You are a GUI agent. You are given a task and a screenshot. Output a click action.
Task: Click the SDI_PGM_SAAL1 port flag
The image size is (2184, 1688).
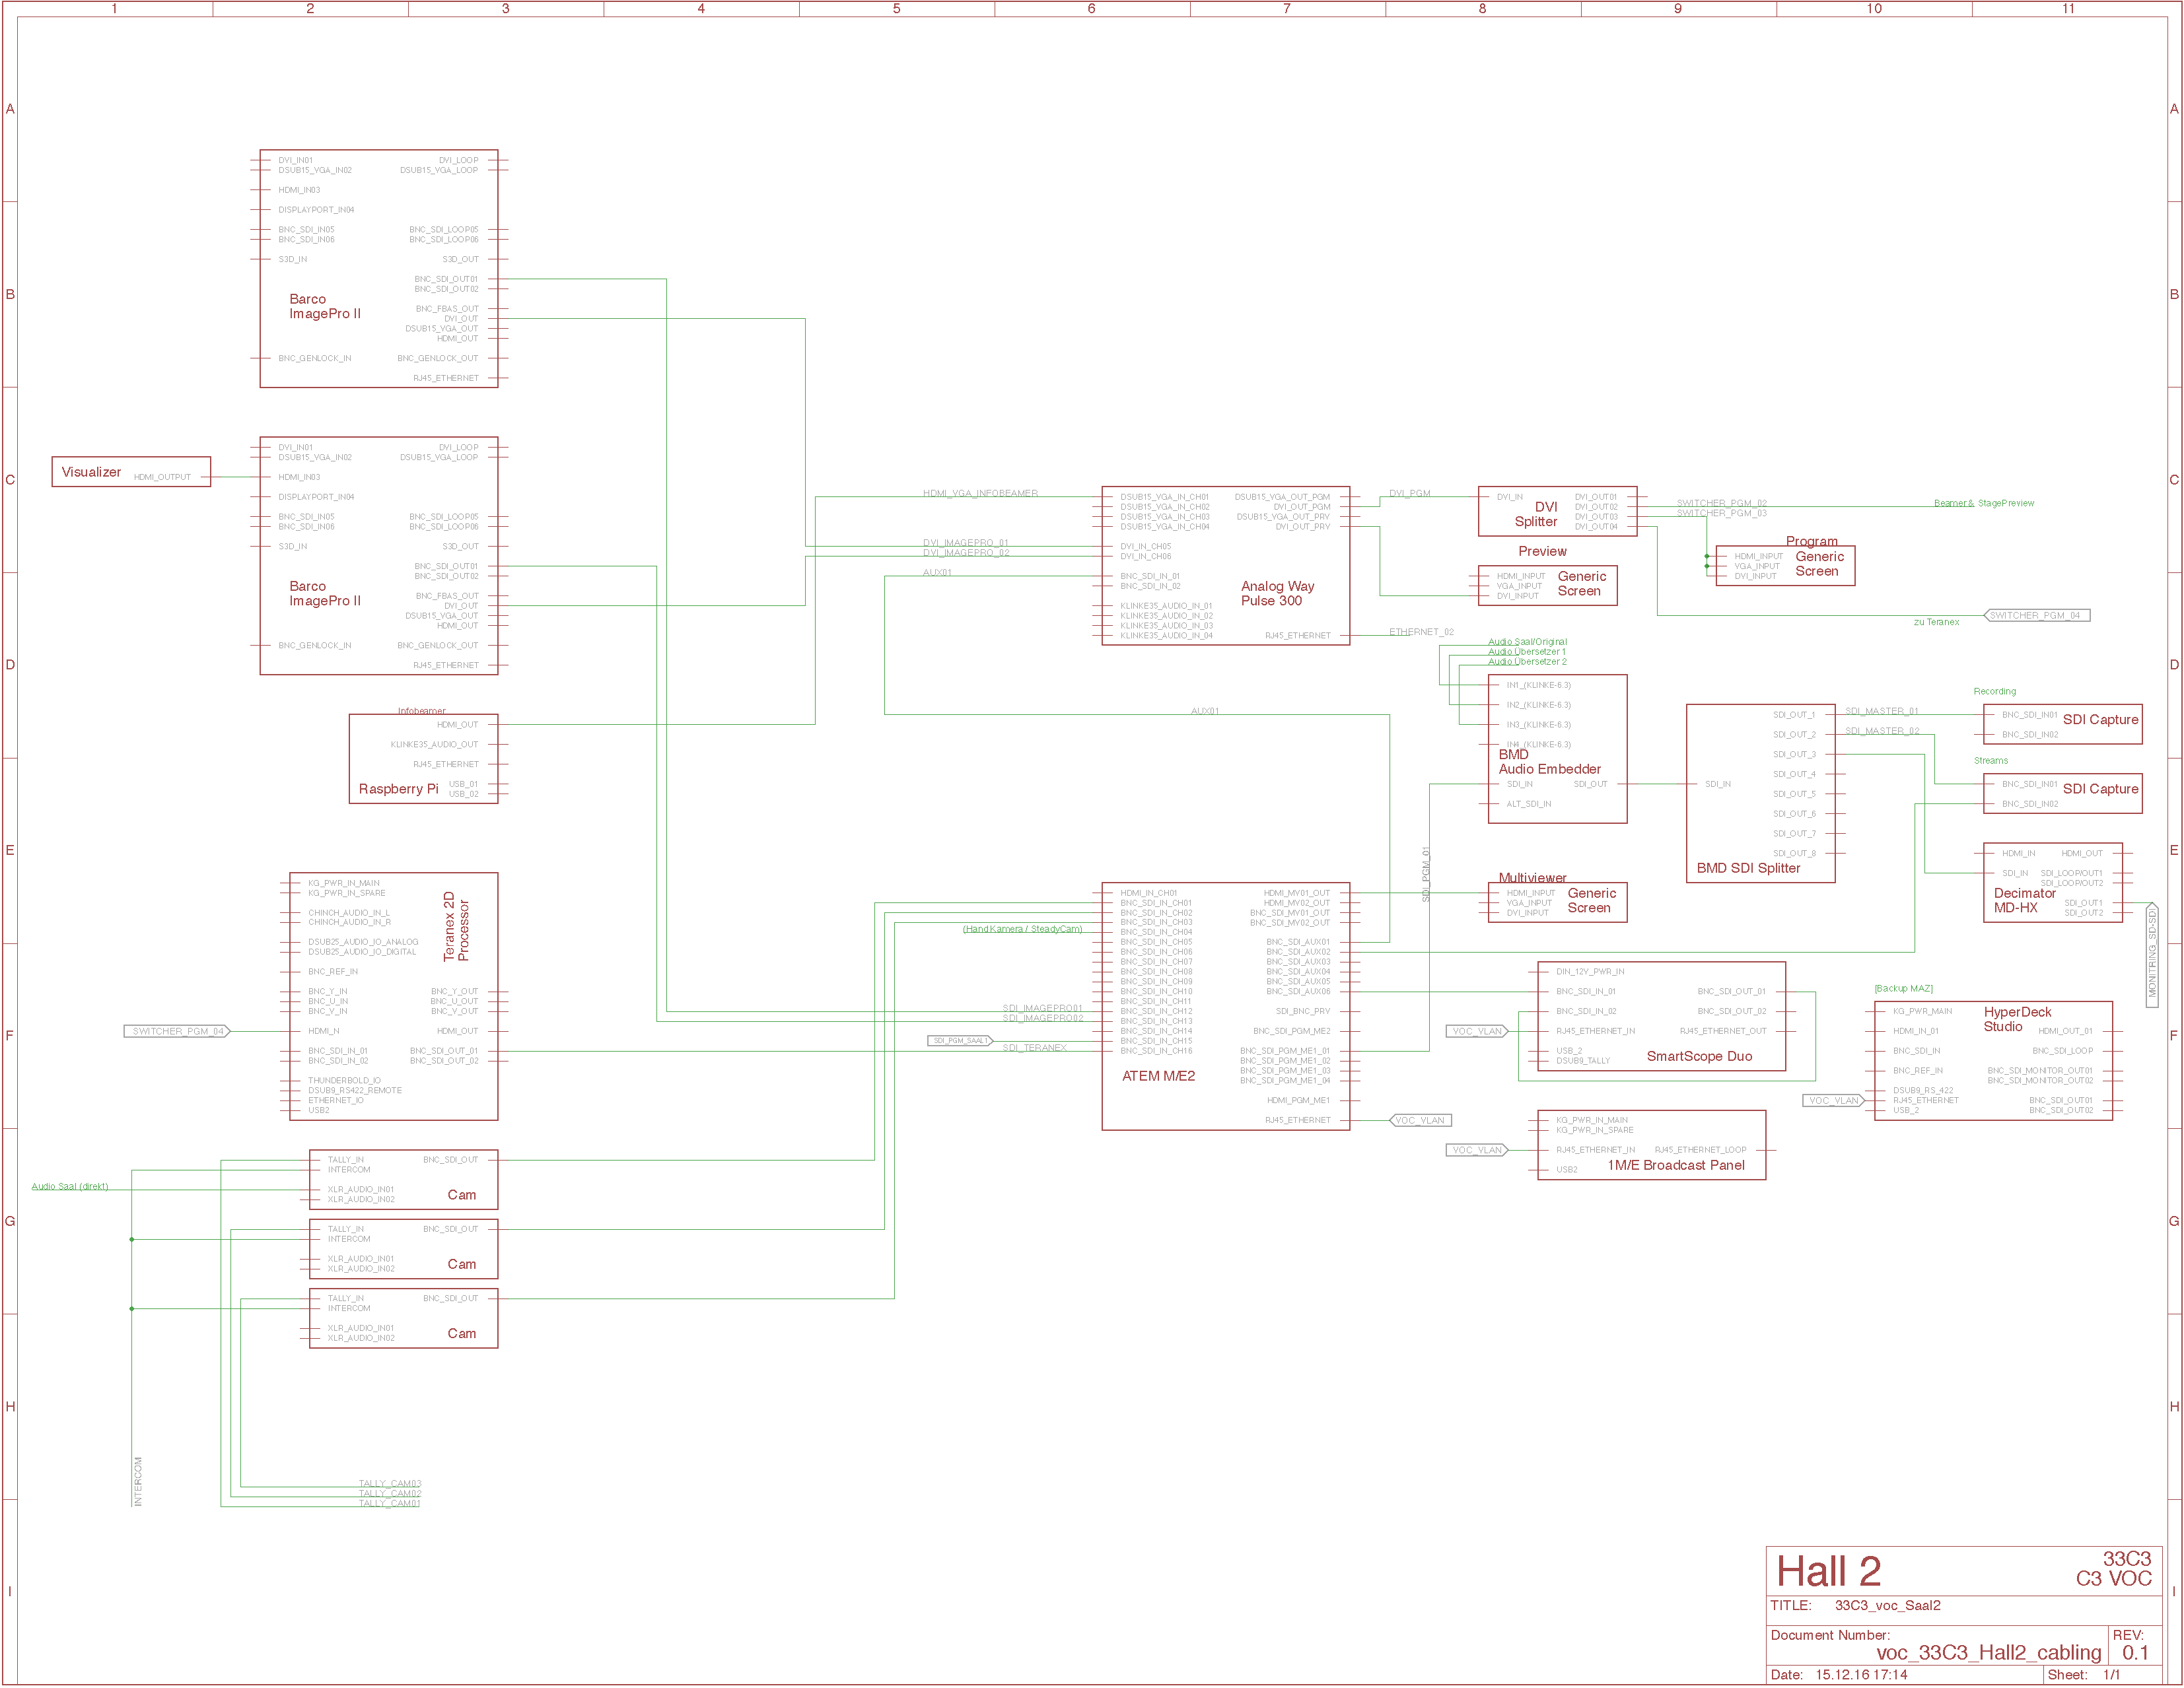(960, 1040)
